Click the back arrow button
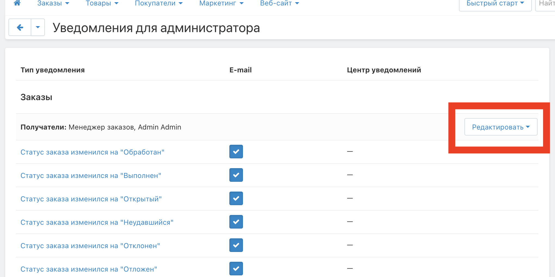555x277 pixels. (20, 27)
